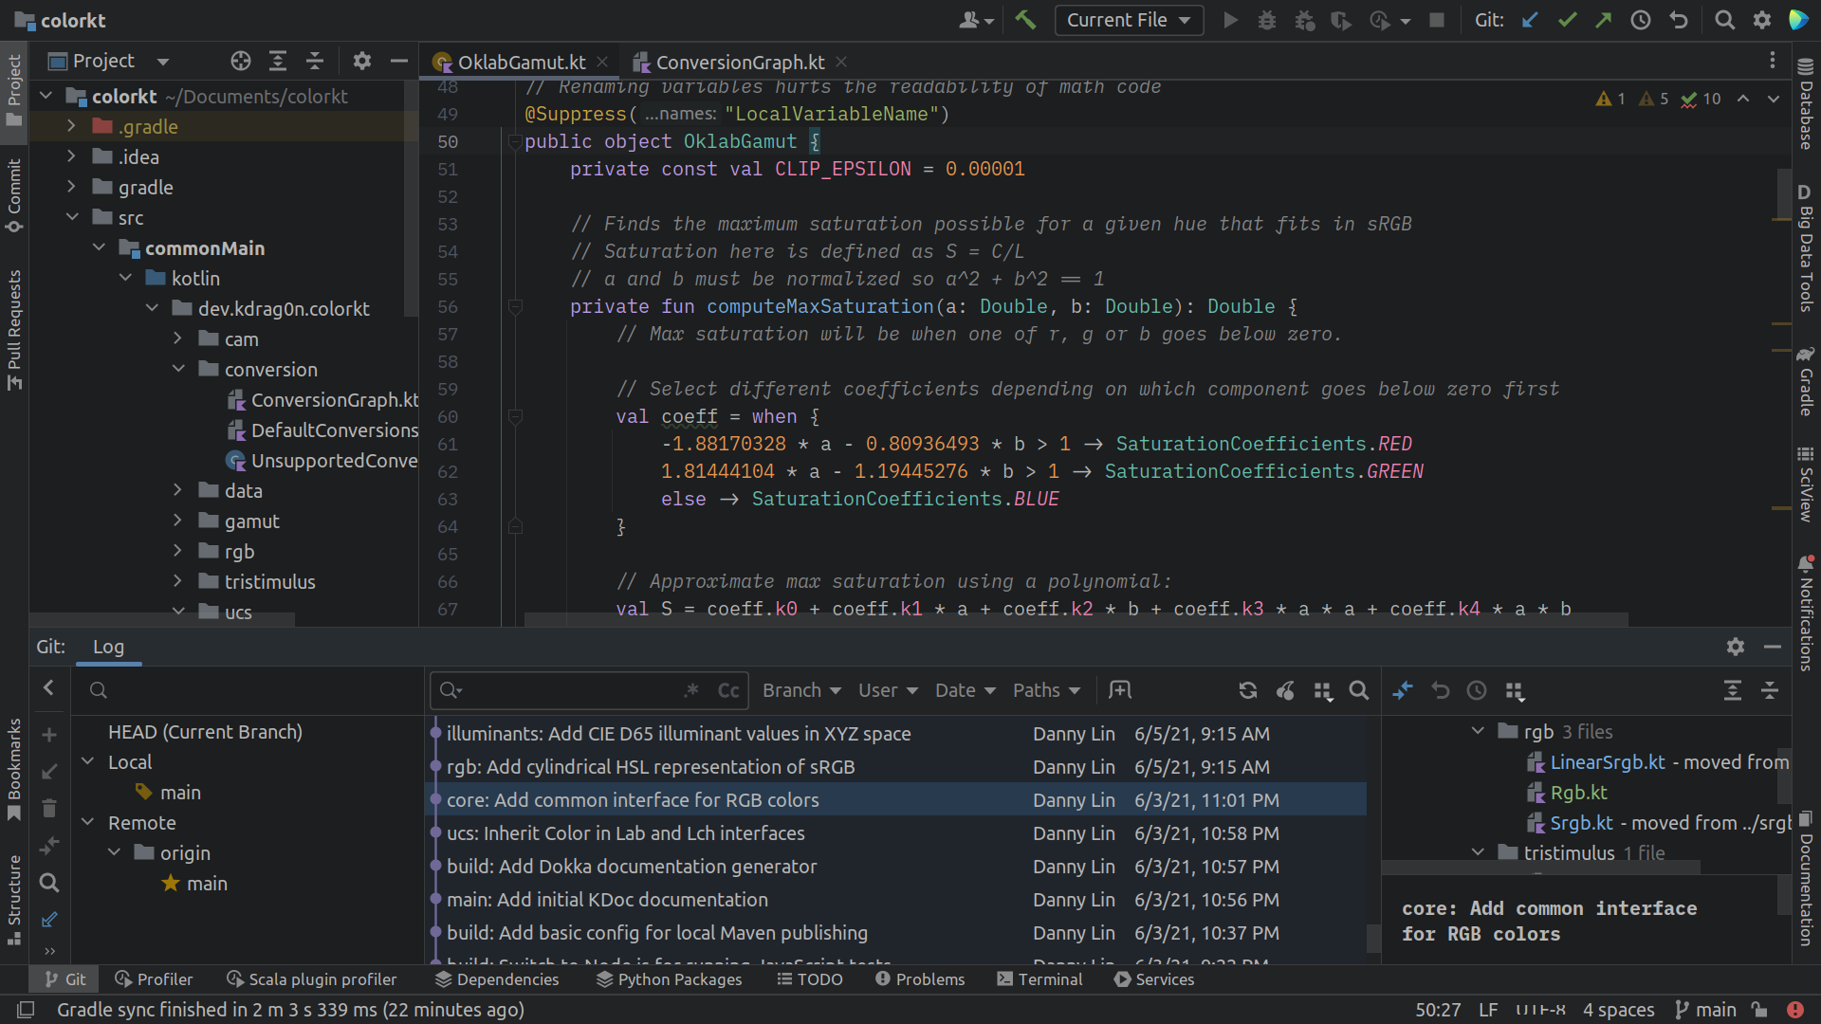Open Show History clock icon in toolbar

pos(1641,20)
